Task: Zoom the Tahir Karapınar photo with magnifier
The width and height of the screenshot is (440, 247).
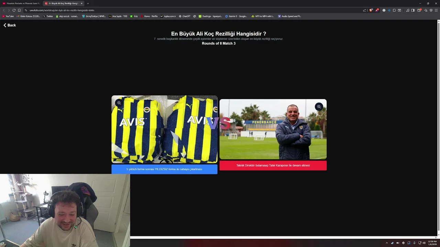Action: pyautogui.click(x=319, y=107)
